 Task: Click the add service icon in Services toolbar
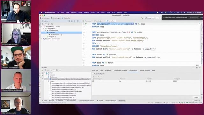60,70
